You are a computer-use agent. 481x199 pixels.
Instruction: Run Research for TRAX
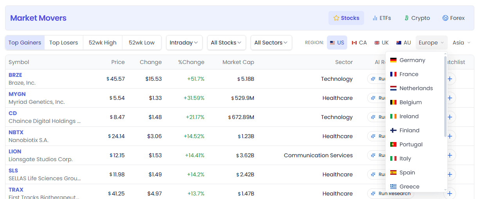[x=391, y=194]
